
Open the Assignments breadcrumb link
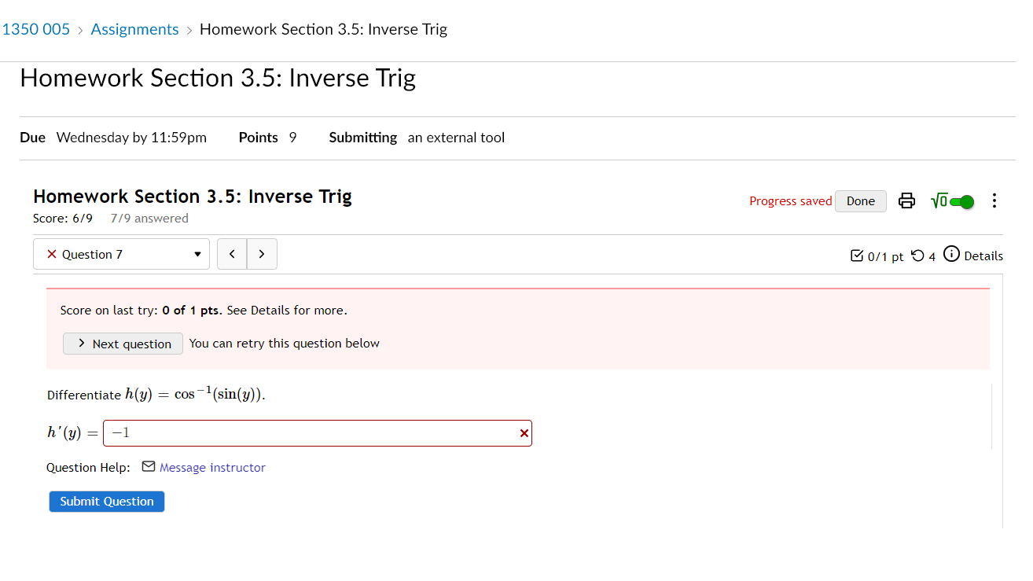[x=134, y=29]
